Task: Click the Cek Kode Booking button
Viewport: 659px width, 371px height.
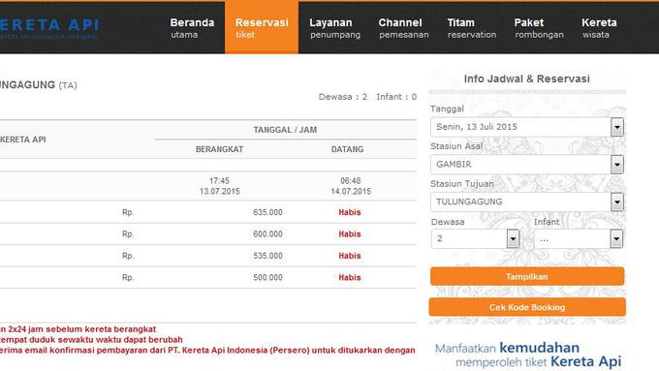Action: pyautogui.click(x=527, y=307)
